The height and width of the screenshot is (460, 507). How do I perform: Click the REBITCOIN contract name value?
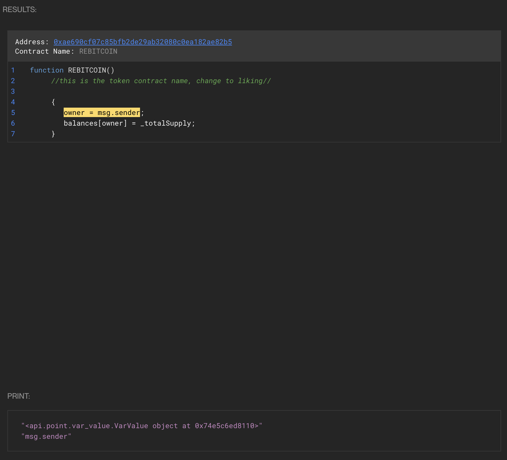click(98, 51)
